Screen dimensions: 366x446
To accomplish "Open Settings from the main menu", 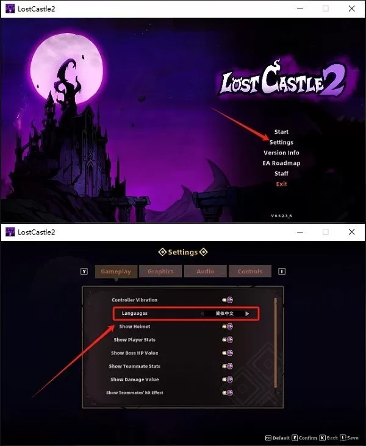I will [281, 142].
